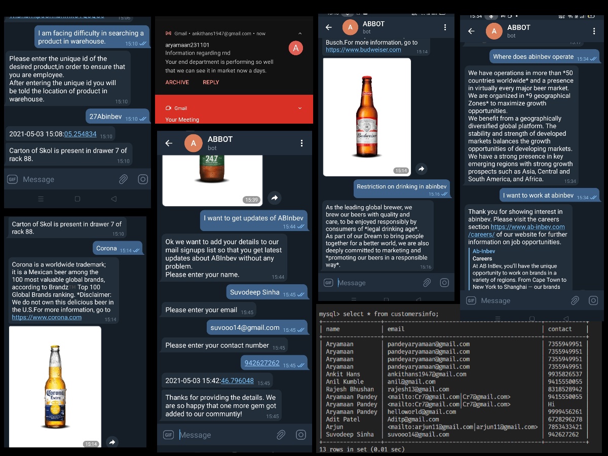Go back from the ABBOT chat with the 247 bottle
608x456 pixels.
click(169, 143)
